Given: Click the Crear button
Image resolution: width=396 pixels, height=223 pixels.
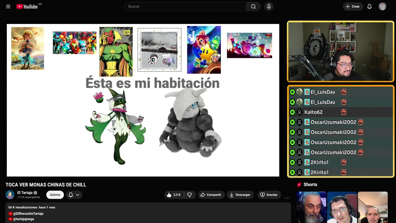Looking at the screenshot, I should coord(353,7).
